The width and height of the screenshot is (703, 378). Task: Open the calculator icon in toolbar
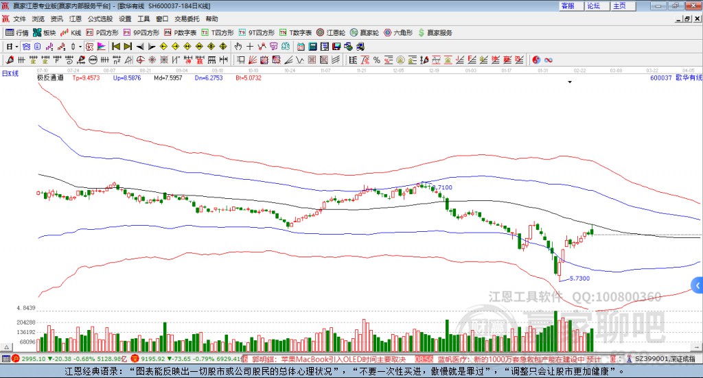click(312, 47)
